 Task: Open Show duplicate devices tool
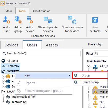[48, 24]
